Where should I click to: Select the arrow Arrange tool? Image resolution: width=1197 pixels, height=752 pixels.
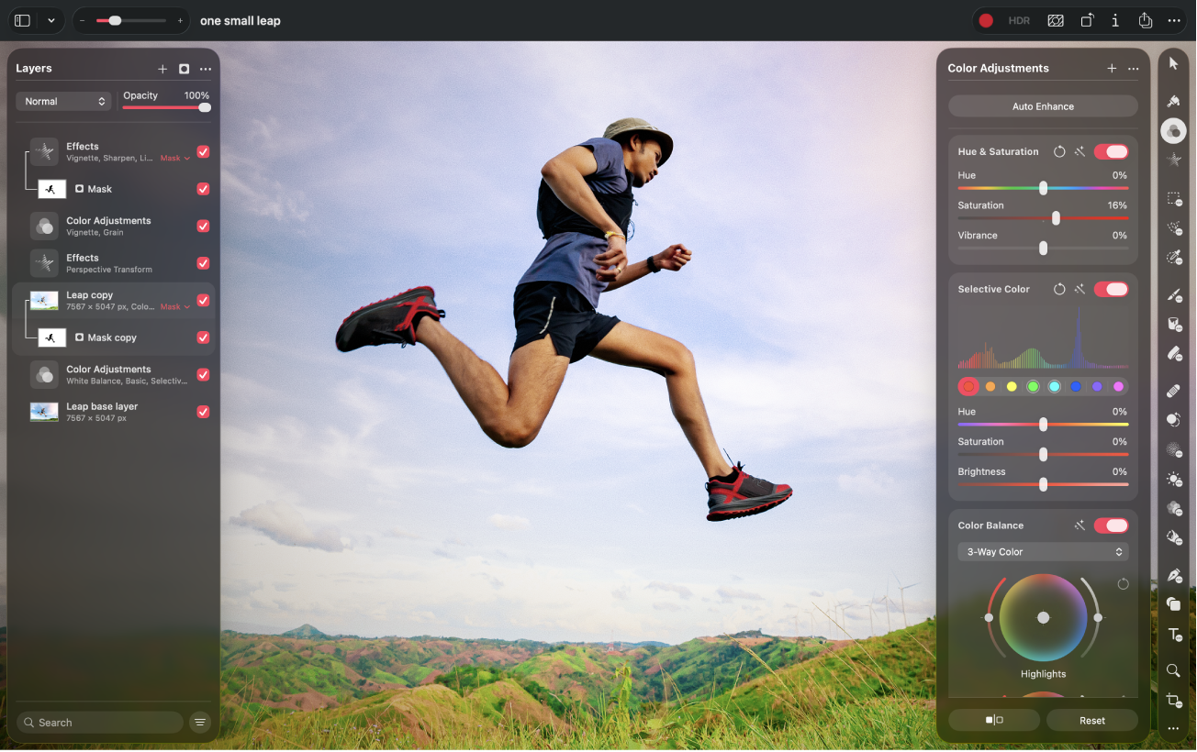1173,63
